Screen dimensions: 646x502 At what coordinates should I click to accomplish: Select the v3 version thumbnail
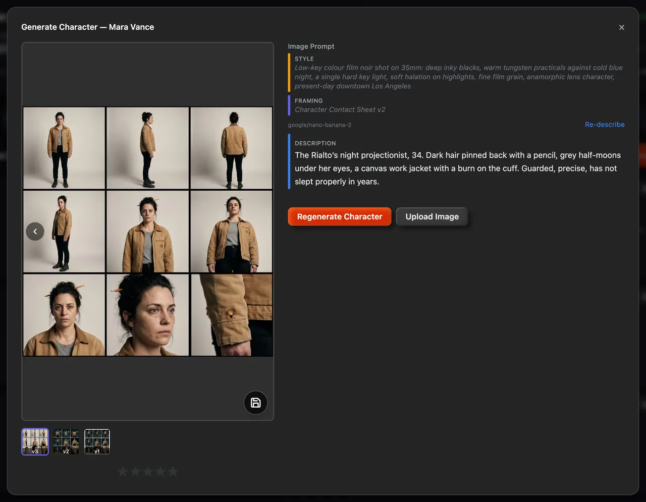[x=35, y=442]
